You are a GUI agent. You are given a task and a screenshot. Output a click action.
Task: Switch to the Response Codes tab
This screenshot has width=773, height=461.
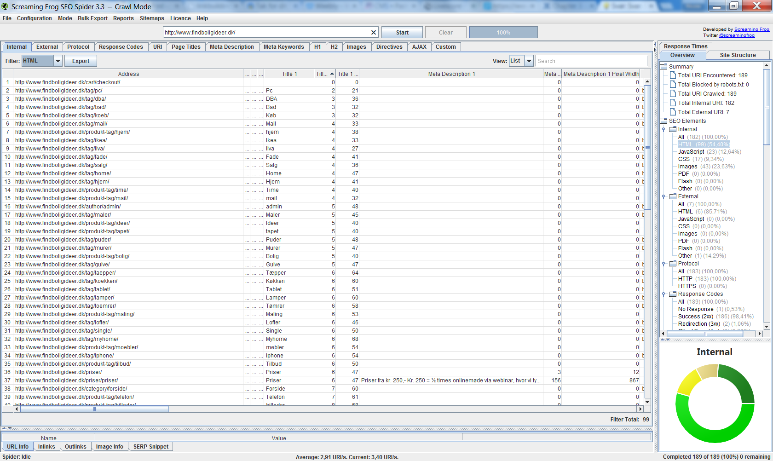[121, 47]
